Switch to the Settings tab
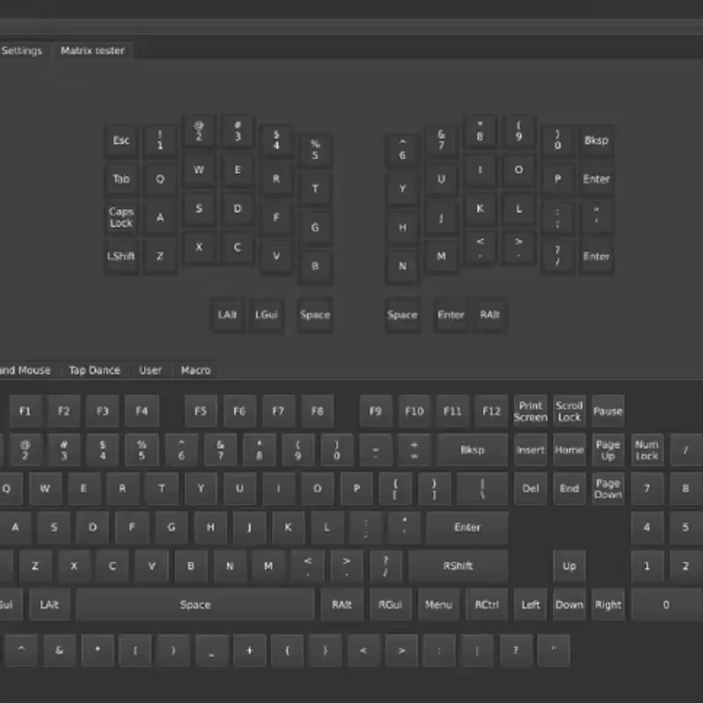The image size is (703, 703). point(22,51)
